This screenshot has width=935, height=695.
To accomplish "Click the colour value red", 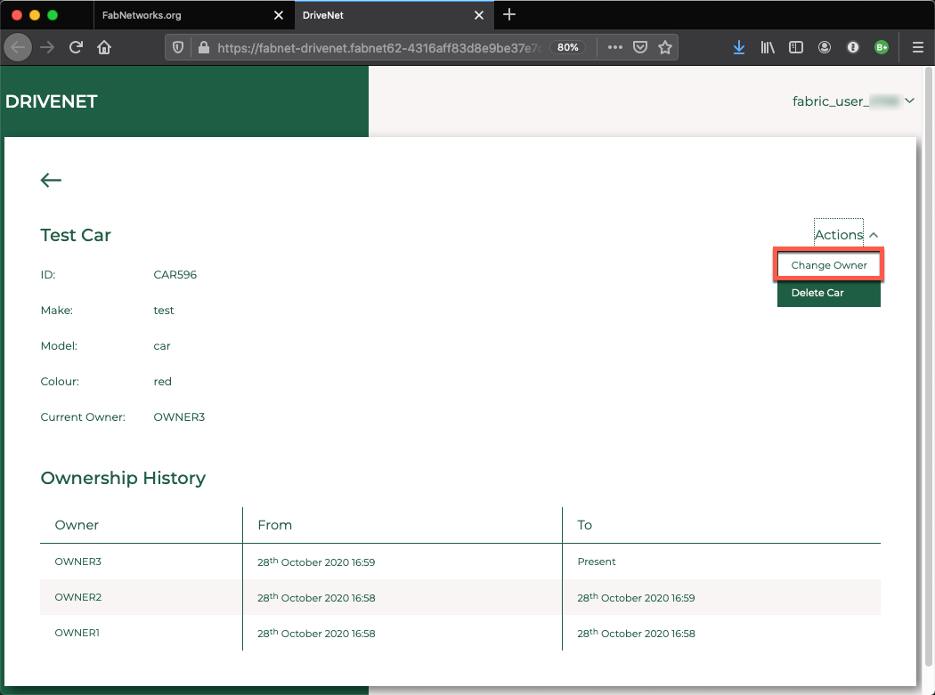I will tap(162, 382).
